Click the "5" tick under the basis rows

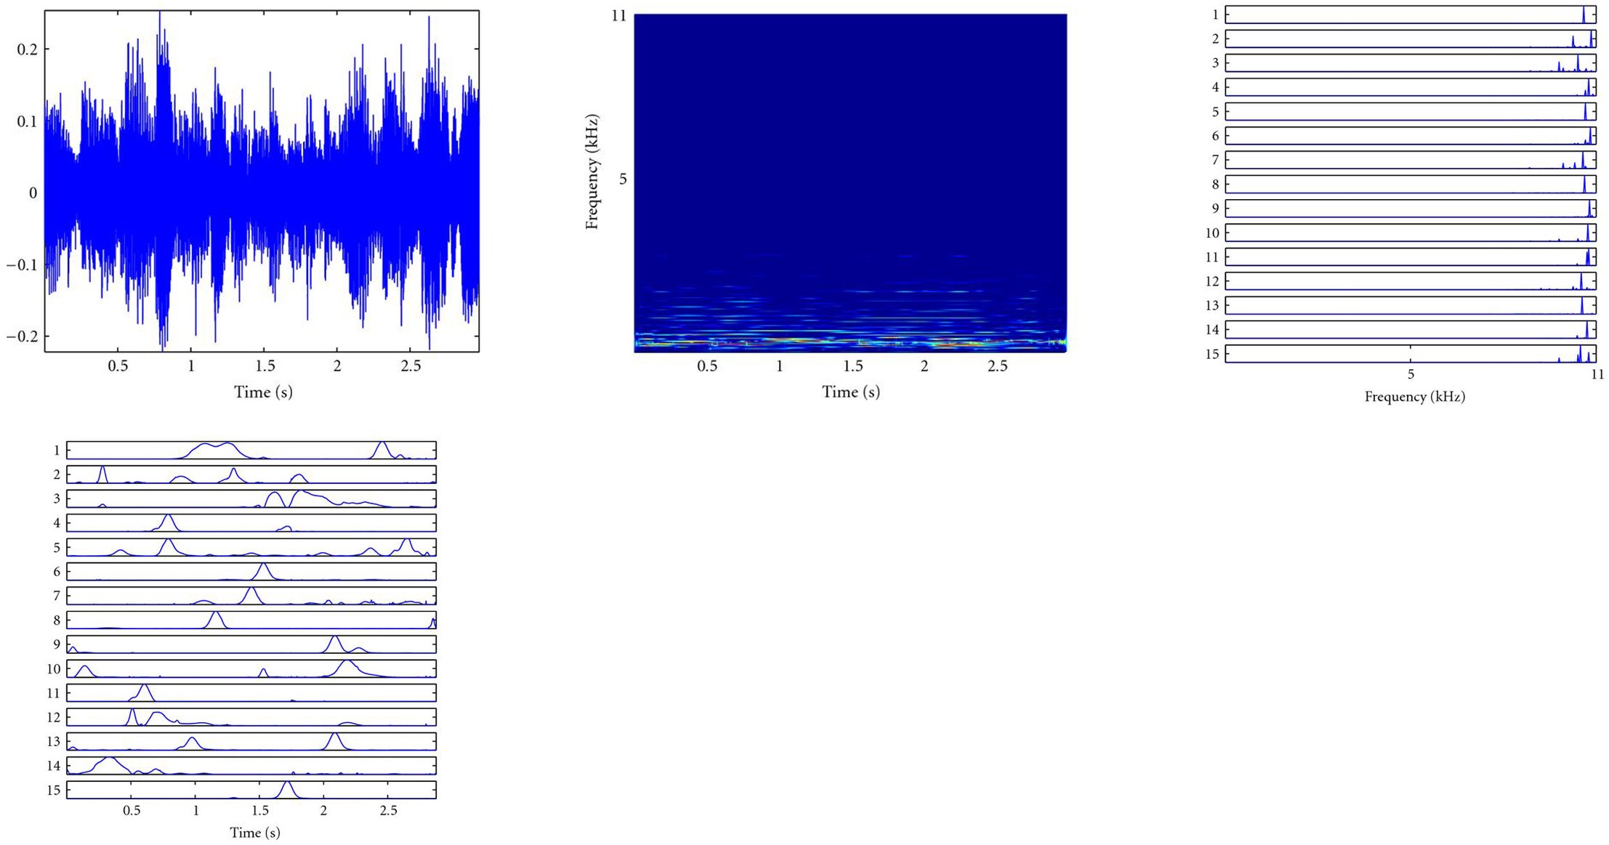coord(1411,374)
